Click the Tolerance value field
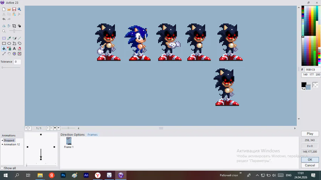This screenshot has height=180, width=321. pyautogui.click(x=17, y=62)
